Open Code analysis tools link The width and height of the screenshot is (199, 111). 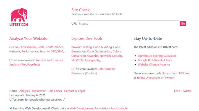click(x=41, y=47)
